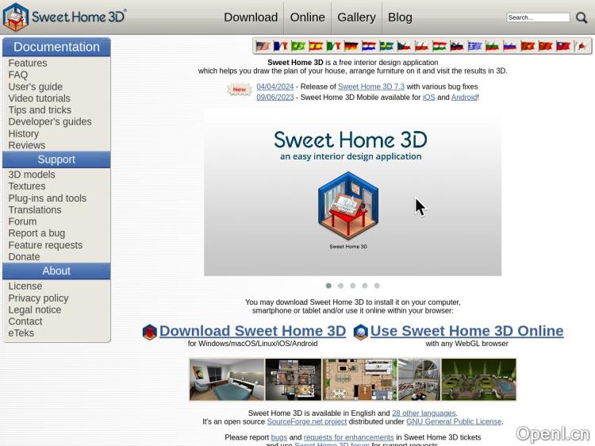Focus the Search input field
This screenshot has width=595, height=446.
pos(538,17)
